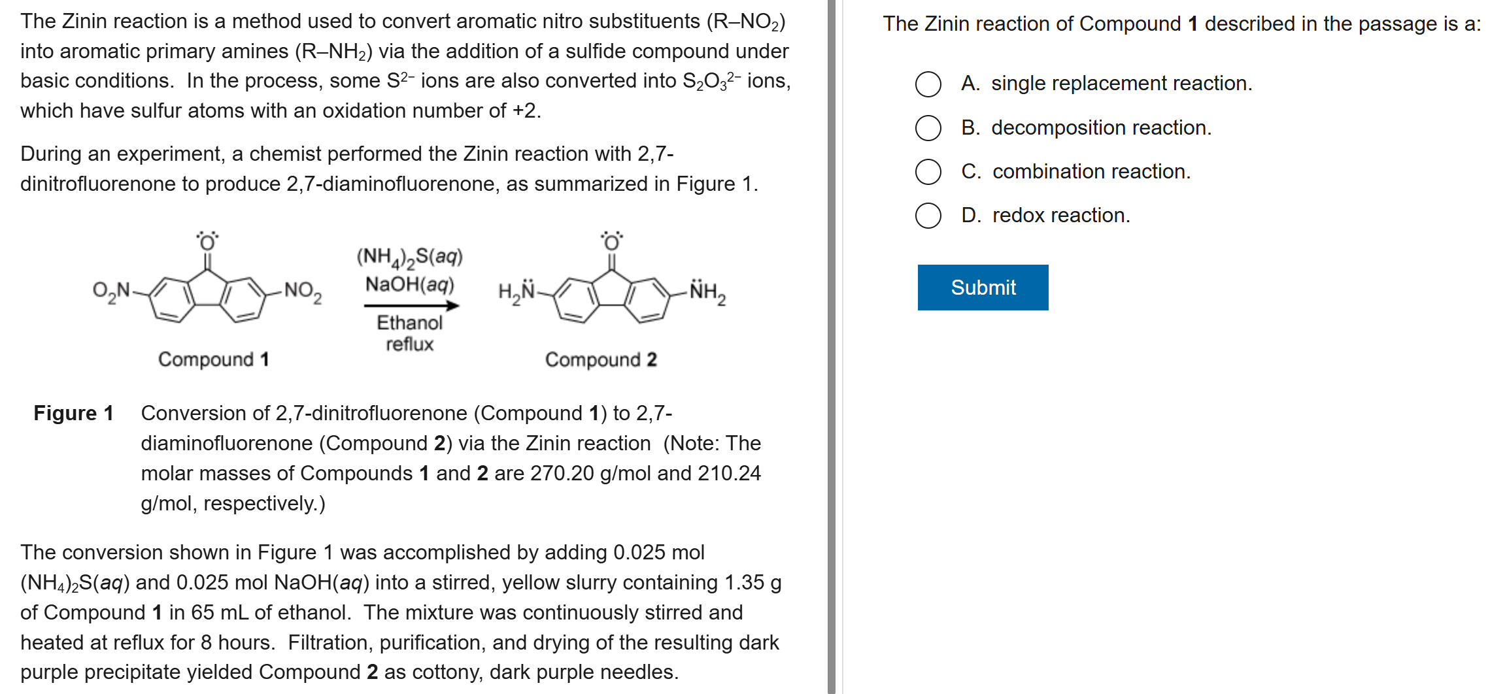Viewport: 1488px width, 694px height.
Task: Click the 'Compound 2' label under the structure
Action: pos(601,359)
